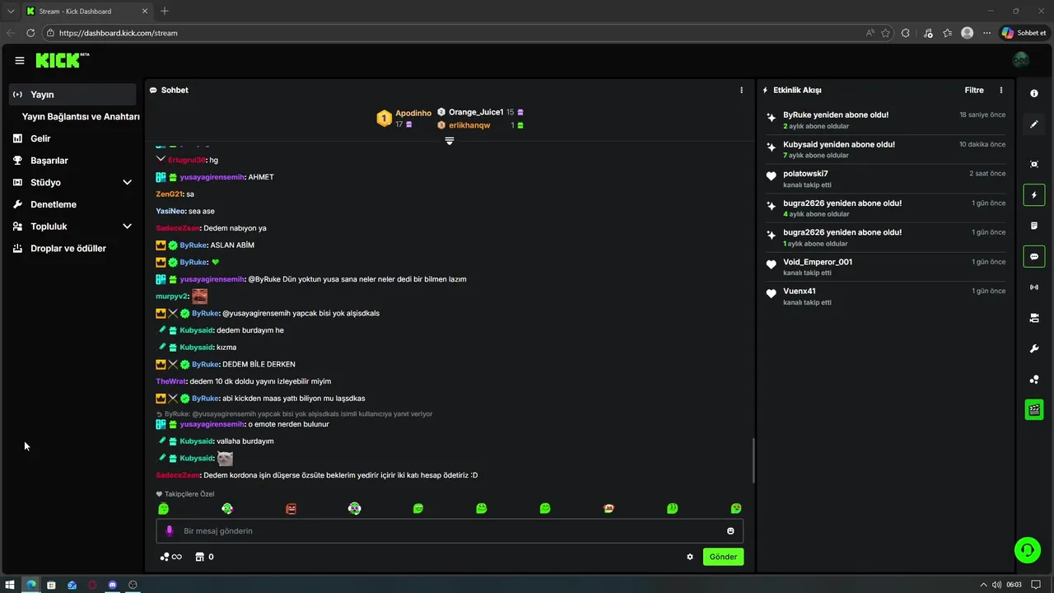Click the camera device icon in right toolbar
This screenshot has width=1054, height=593.
click(1034, 318)
